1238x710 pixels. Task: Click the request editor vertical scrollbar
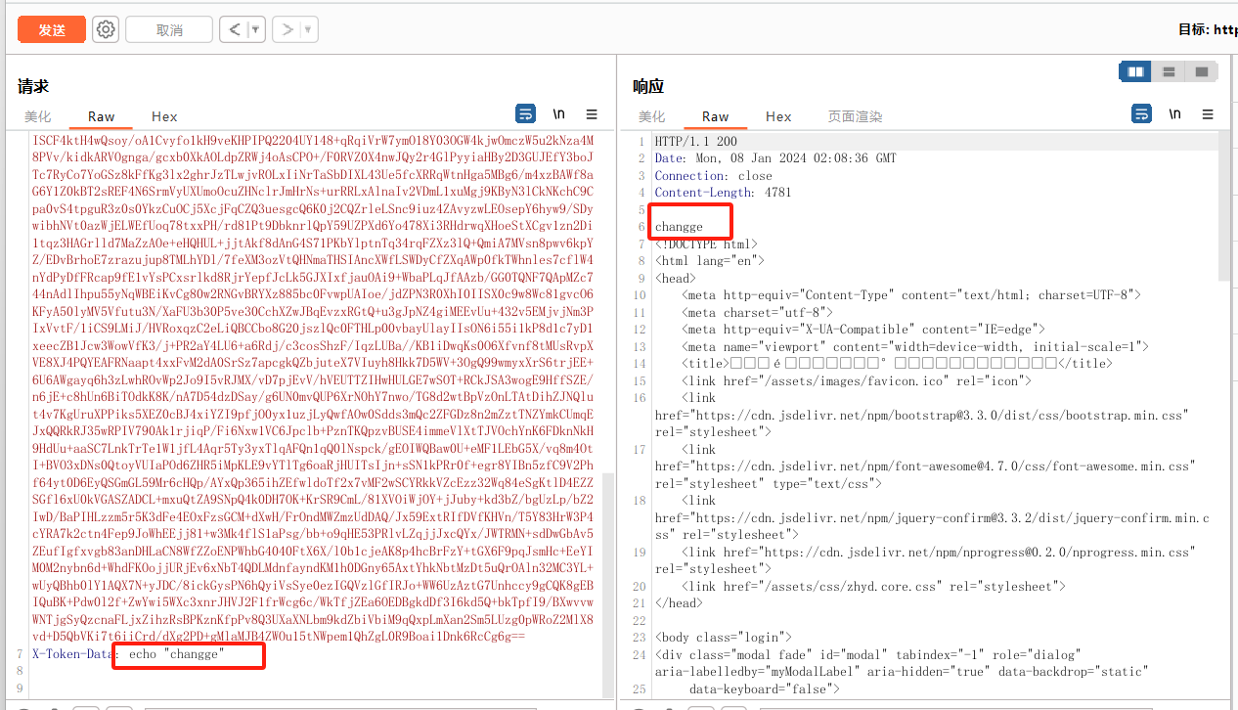[608, 583]
